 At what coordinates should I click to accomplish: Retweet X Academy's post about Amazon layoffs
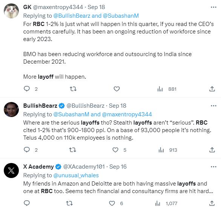[69, 203]
